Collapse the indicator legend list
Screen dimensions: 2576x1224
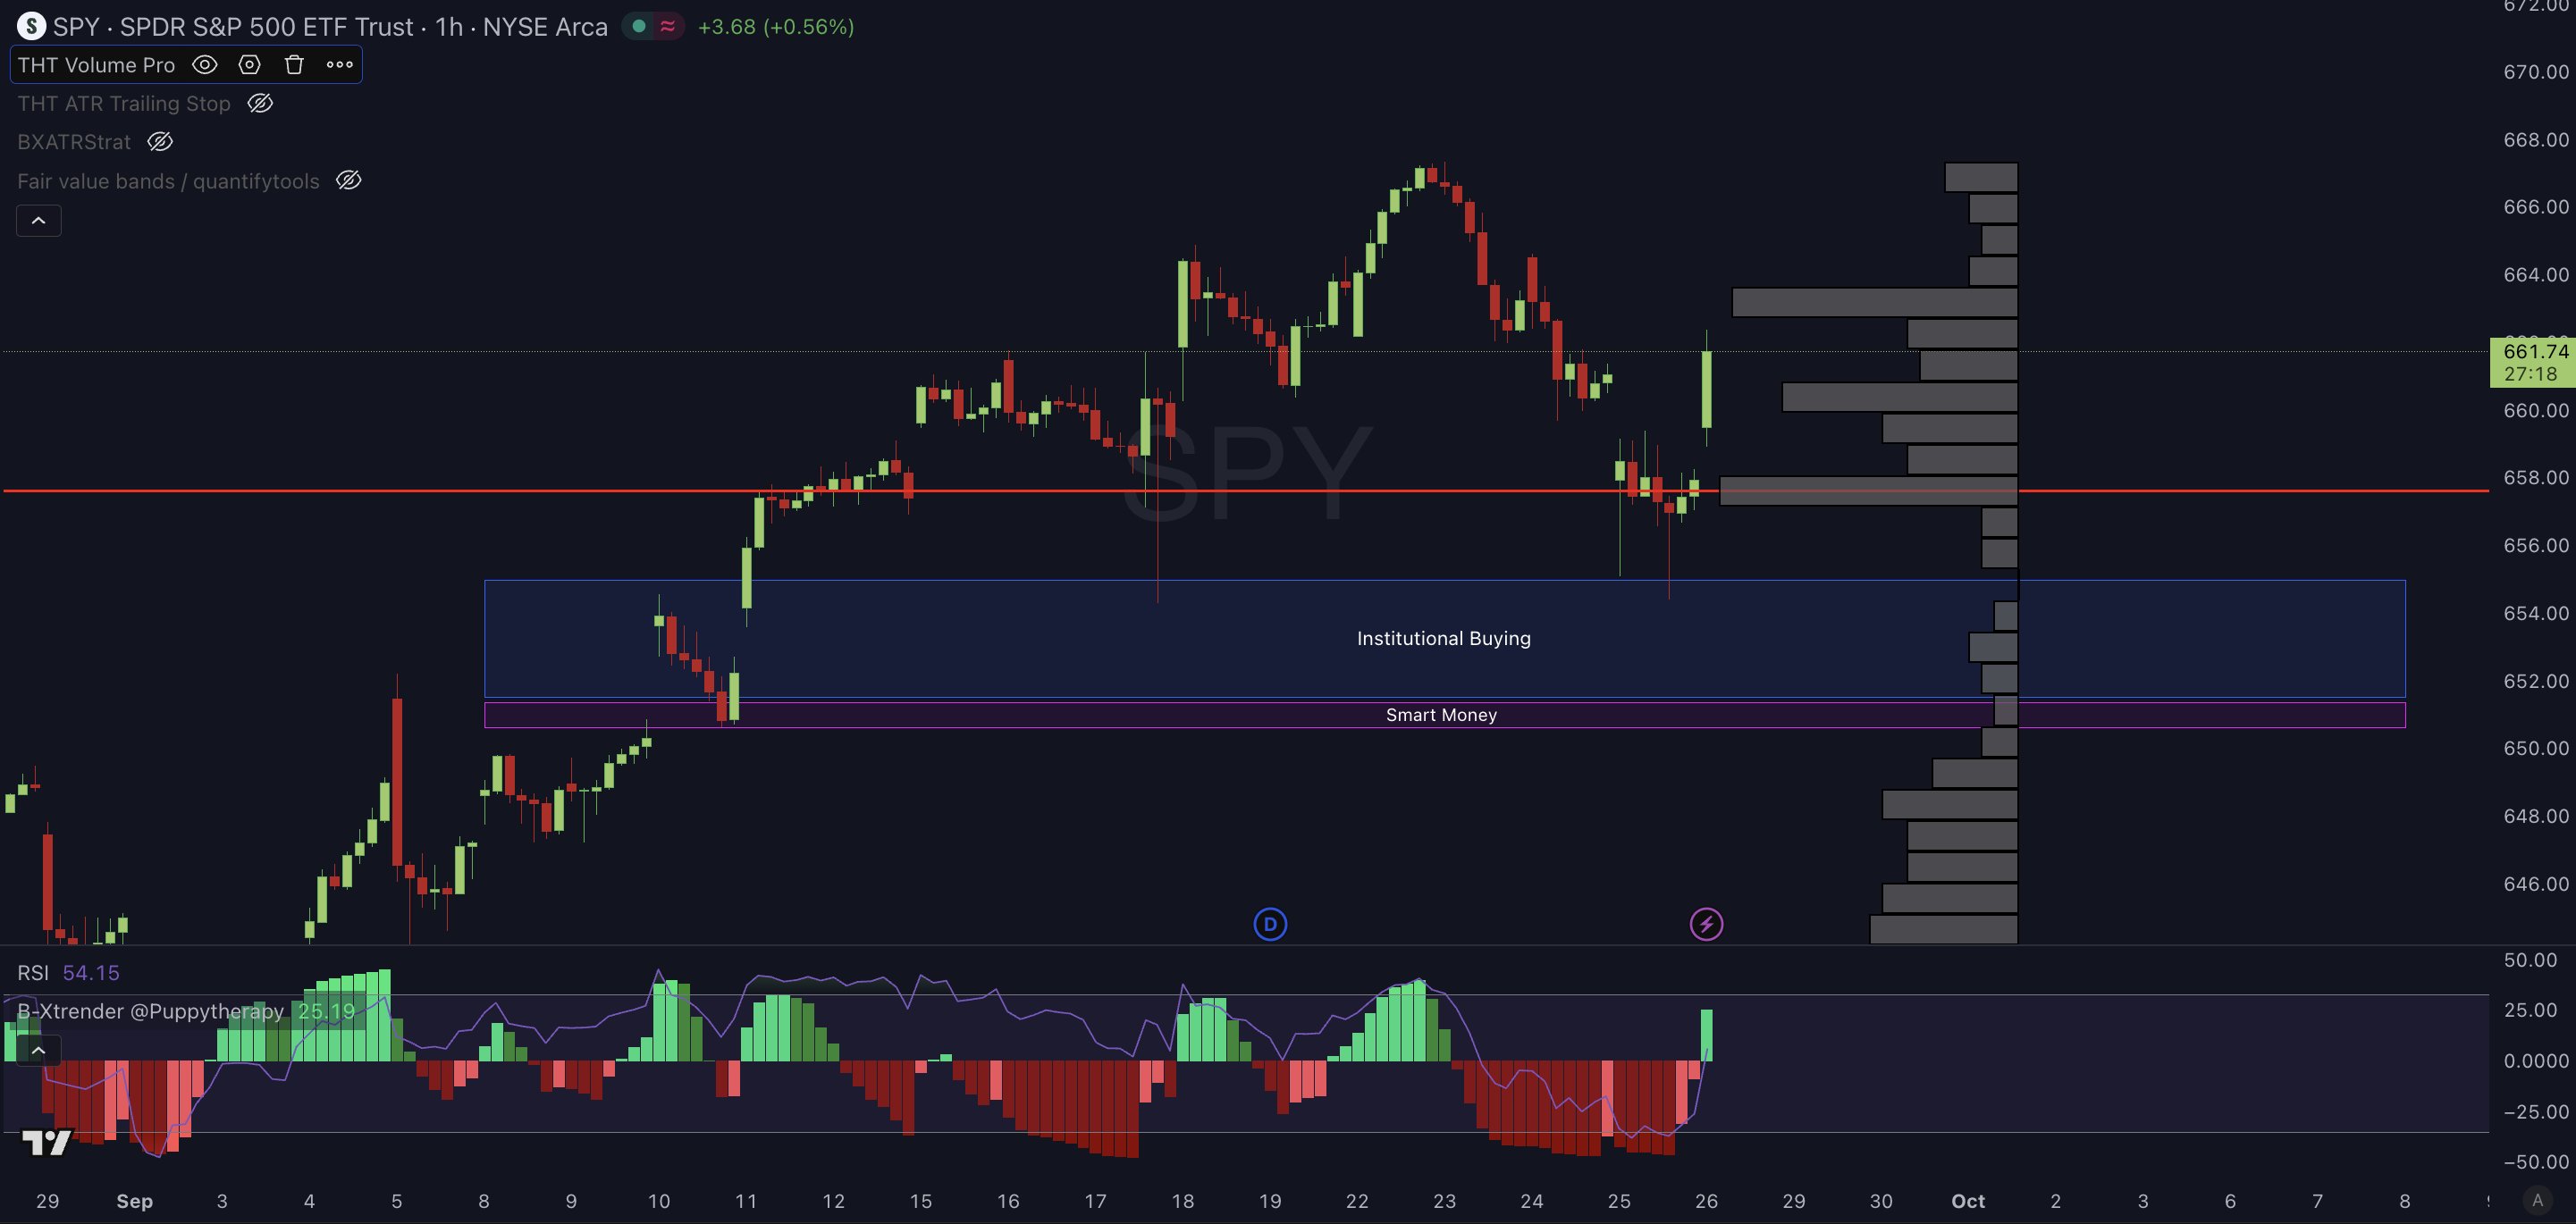coord(38,221)
